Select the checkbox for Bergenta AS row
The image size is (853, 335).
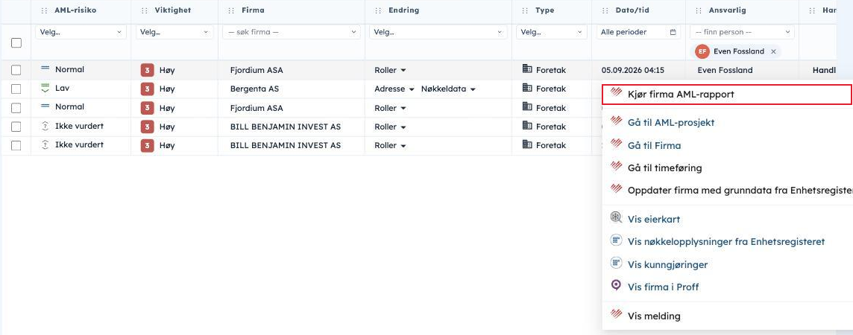point(16,89)
